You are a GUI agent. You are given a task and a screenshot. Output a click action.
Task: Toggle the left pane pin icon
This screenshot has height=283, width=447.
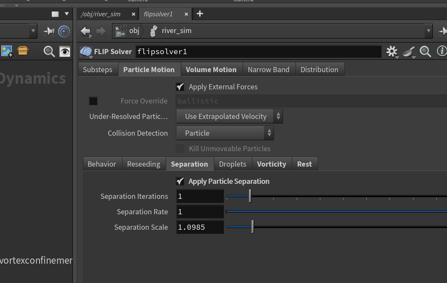click(x=49, y=31)
